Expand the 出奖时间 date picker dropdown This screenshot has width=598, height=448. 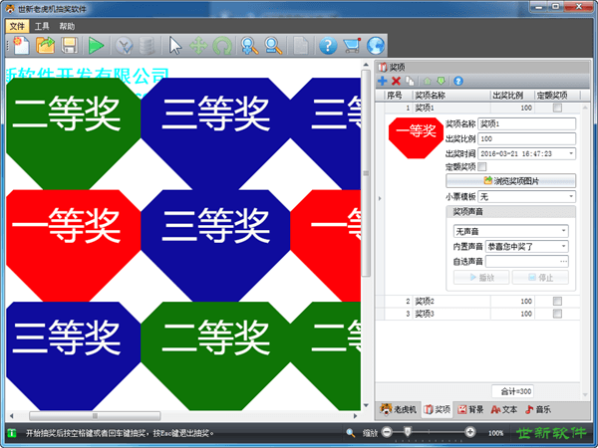click(570, 153)
